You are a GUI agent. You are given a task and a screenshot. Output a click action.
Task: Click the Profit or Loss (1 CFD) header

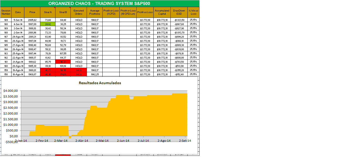tap(111, 12)
